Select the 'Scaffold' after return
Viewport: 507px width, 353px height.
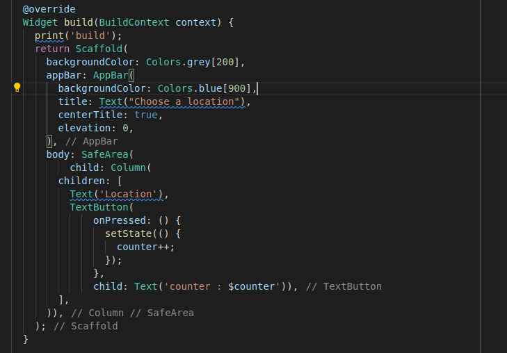click(x=99, y=49)
